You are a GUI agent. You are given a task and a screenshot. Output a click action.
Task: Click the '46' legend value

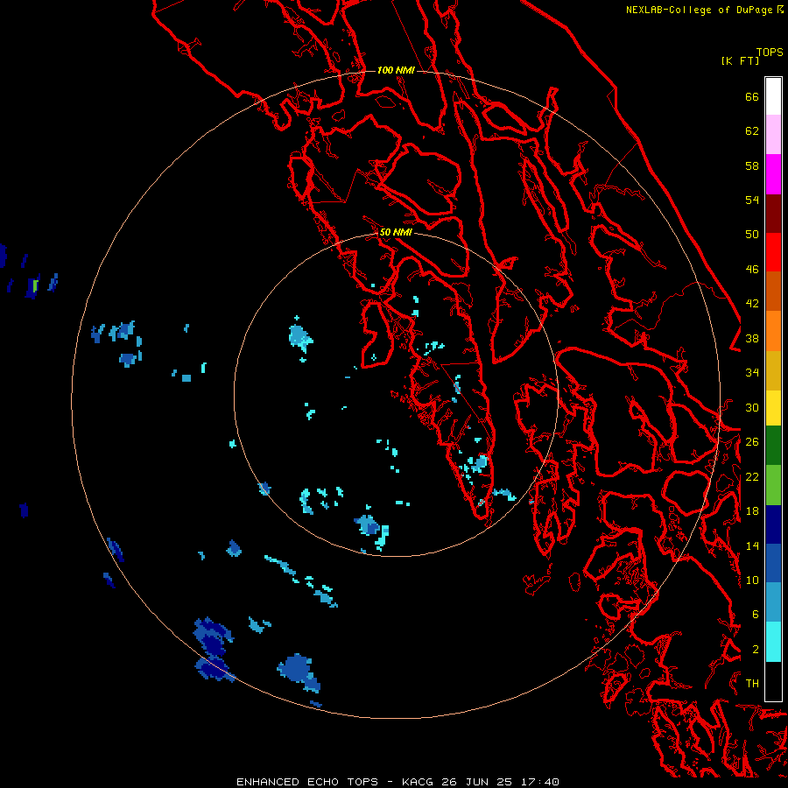[x=752, y=270]
